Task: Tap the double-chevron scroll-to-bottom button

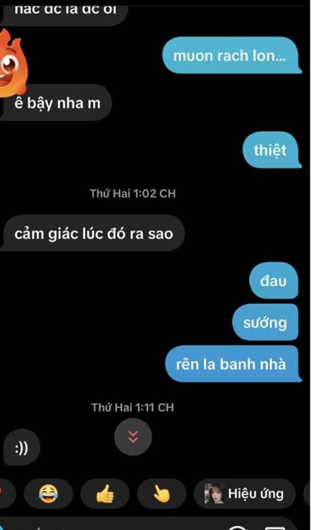Action: pos(133,437)
